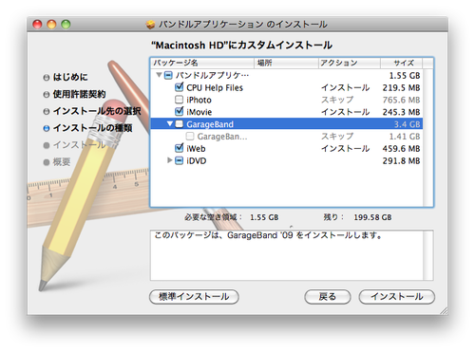475x352 pixels.
Task: Uncheck the iWeb checkbox
Action: 179,148
